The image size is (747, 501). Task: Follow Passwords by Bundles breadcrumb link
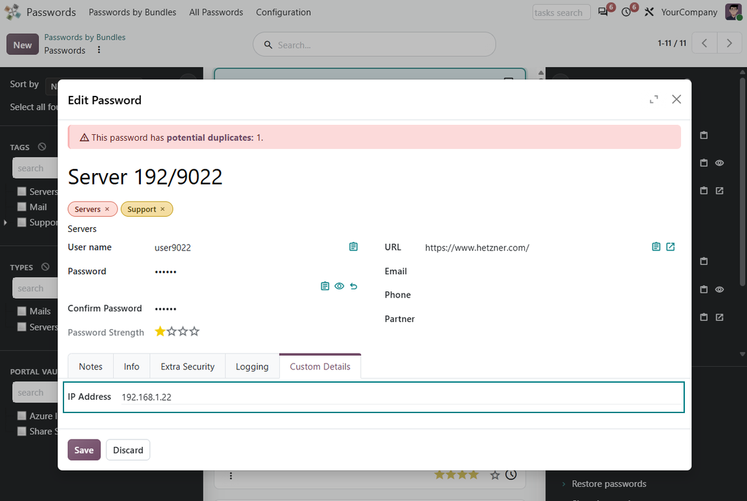pos(85,37)
